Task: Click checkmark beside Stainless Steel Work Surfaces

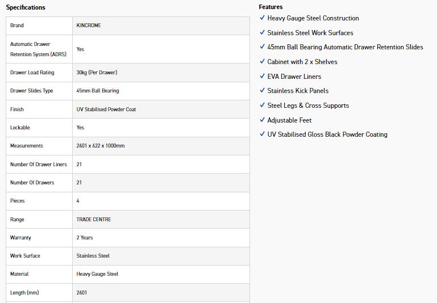Action: tap(262, 32)
